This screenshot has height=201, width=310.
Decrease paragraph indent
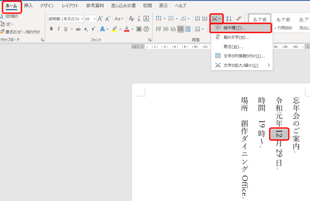click(x=197, y=19)
